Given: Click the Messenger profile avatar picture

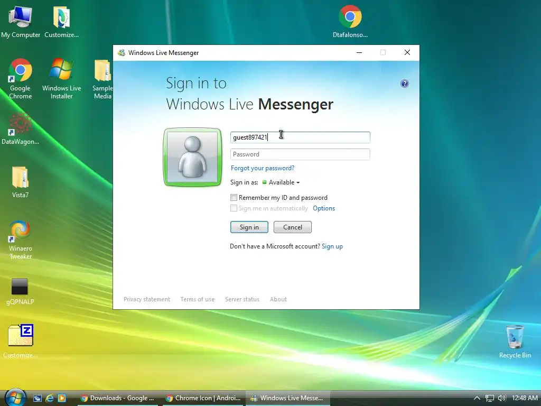Looking at the screenshot, I should (192, 157).
